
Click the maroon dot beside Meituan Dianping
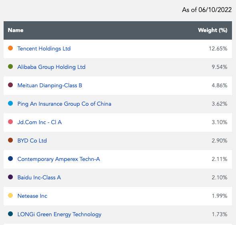click(x=10, y=85)
